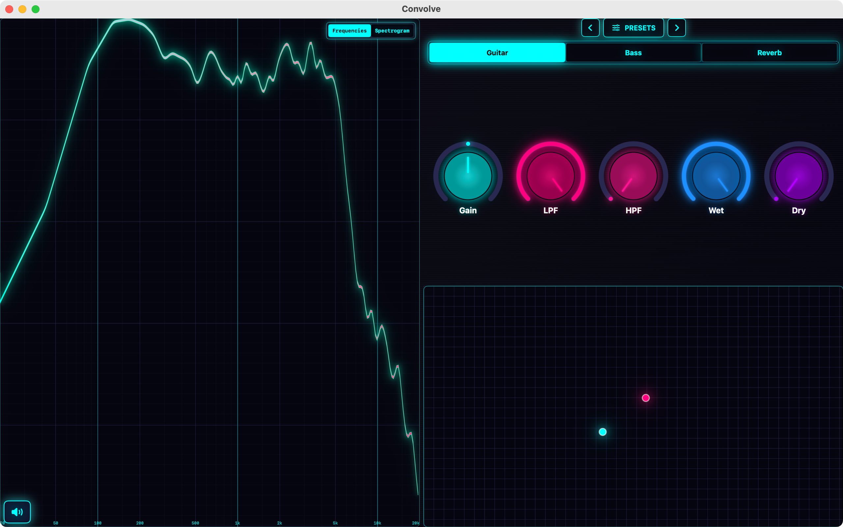Click the Gain label
The image size is (843, 527).
point(468,210)
